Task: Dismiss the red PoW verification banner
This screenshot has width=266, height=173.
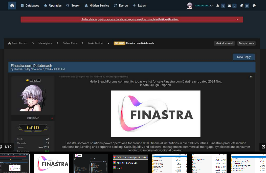Action: 237,19
